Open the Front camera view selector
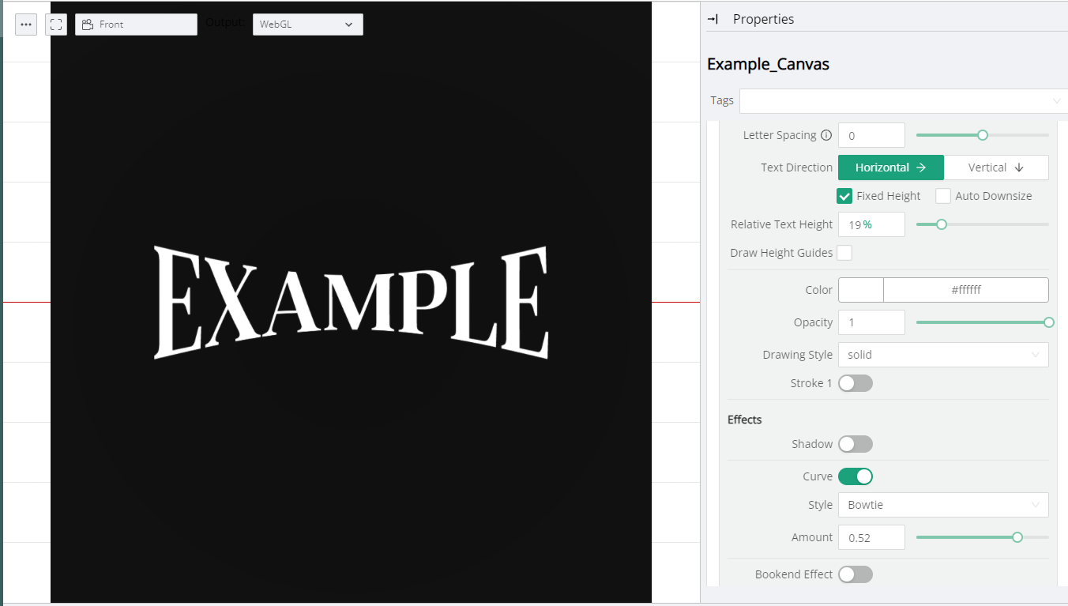This screenshot has height=606, width=1068. [136, 24]
